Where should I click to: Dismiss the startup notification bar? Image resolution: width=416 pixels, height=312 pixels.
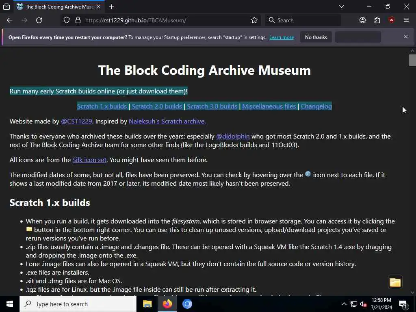click(x=406, y=37)
